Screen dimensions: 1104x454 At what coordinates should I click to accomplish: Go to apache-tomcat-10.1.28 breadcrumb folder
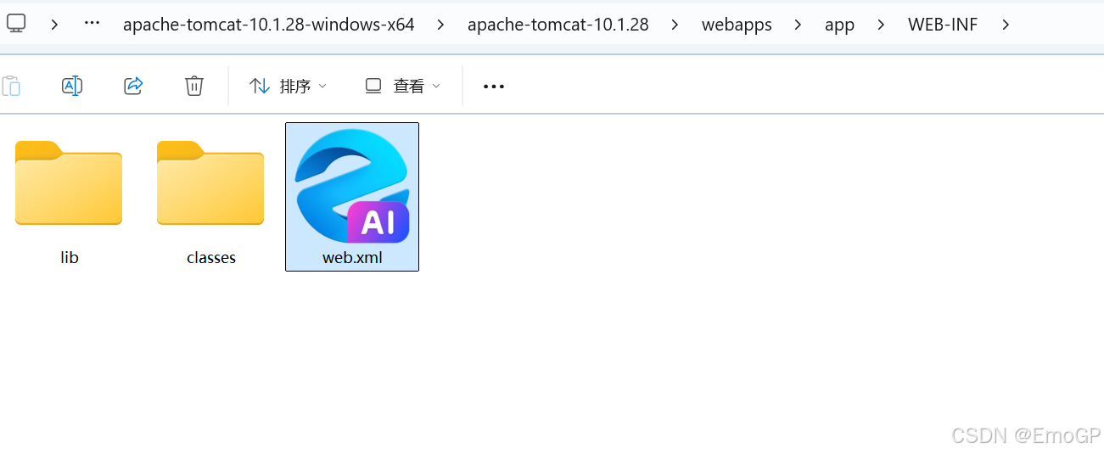(558, 25)
